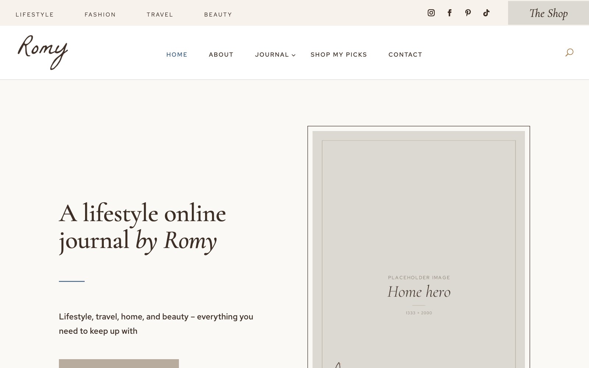The image size is (589, 368).
Task: Open the Lifestyle category link
Action: (x=35, y=15)
